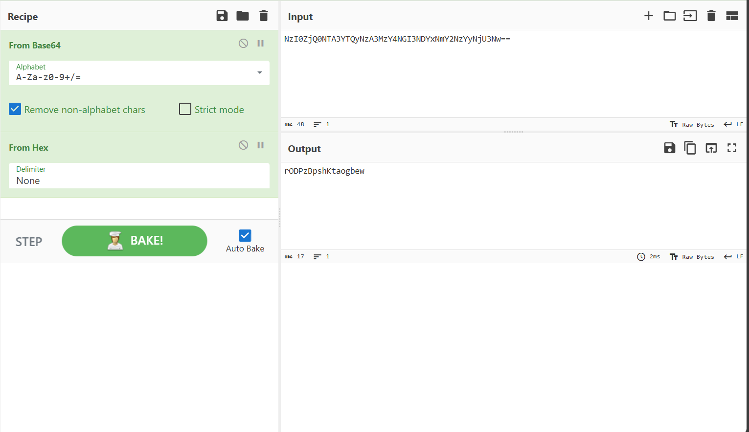Maximise the output pane
The width and height of the screenshot is (749, 432).
click(731, 148)
